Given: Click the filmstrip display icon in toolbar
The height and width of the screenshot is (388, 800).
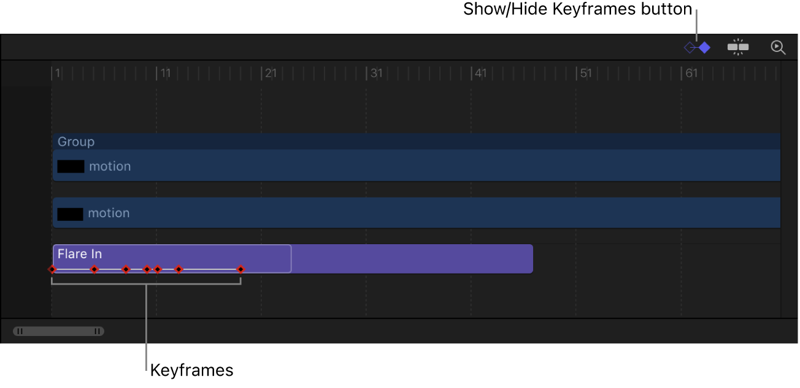Looking at the screenshot, I should point(737,47).
